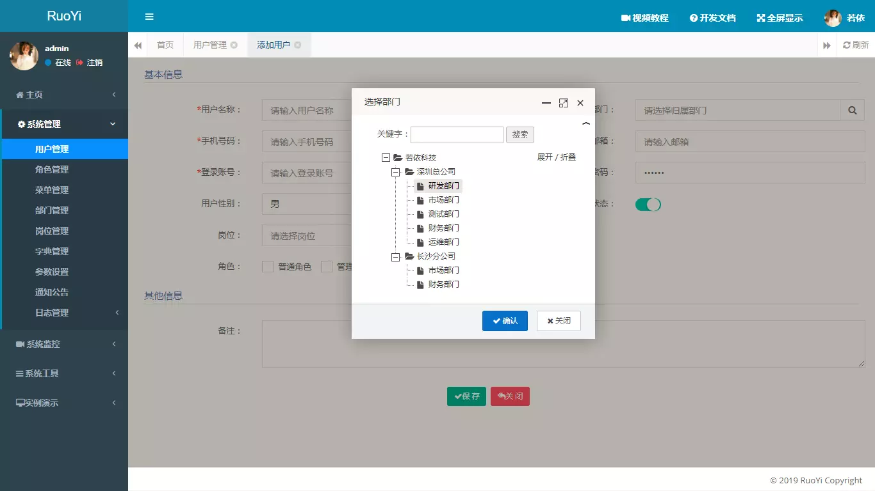The image size is (875, 491).
Task: Click the admin profile picture in sidebar
Action: click(x=24, y=56)
